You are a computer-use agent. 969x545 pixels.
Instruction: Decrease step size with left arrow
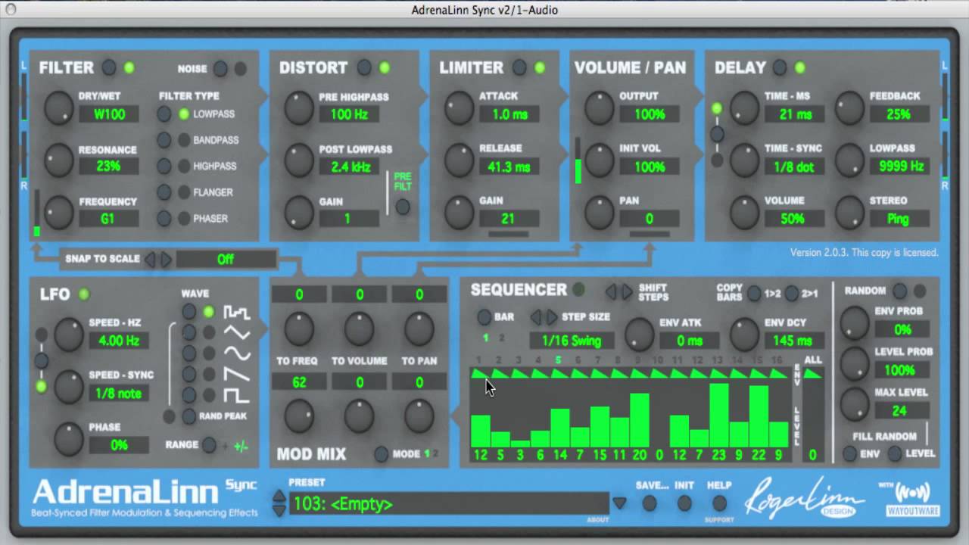tap(535, 317)
